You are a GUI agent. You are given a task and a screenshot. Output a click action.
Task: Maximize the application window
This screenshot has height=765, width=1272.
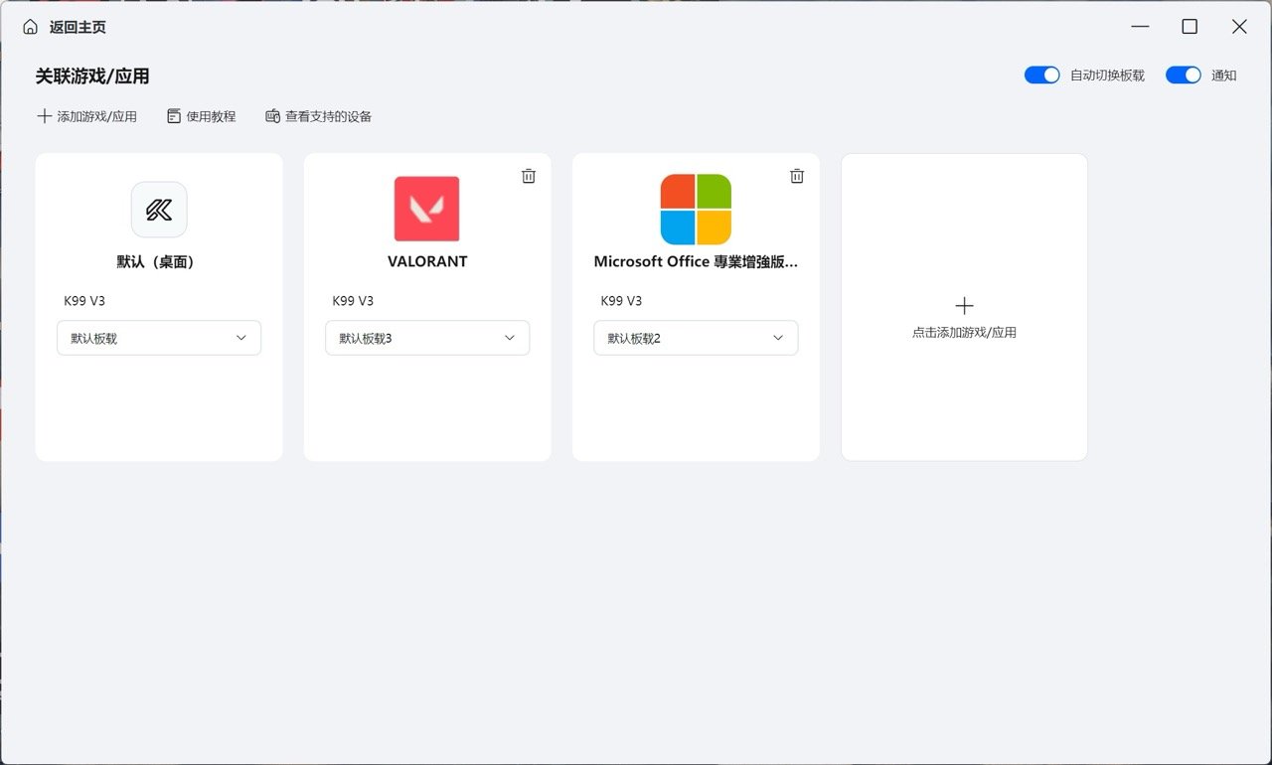(x=1190, y=27)
